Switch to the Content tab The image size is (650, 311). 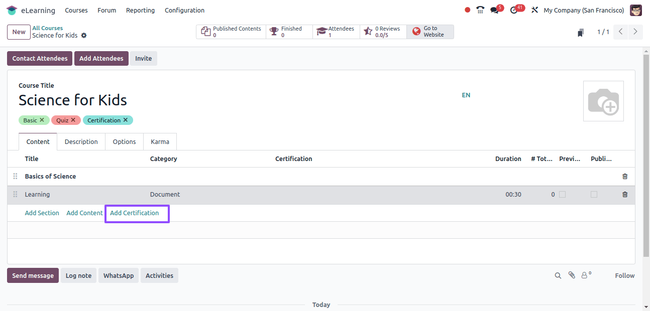(38, 141)
